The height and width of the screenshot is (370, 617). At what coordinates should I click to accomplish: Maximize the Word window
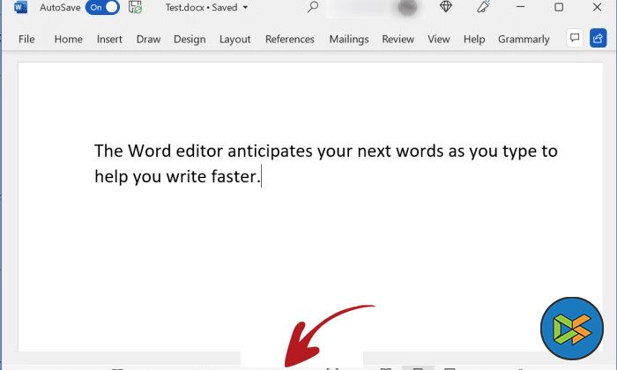(559, 7)
